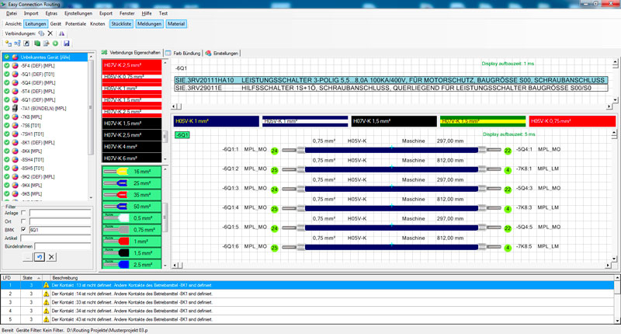This screenshot has width=621, height=334.
Task: Uncheck the BMK filter checkbox
Action: point(23,229)
